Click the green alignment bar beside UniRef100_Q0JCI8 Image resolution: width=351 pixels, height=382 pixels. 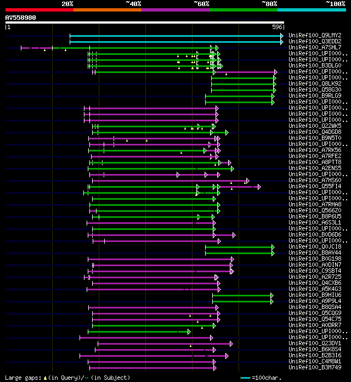(x=240, y=248)
